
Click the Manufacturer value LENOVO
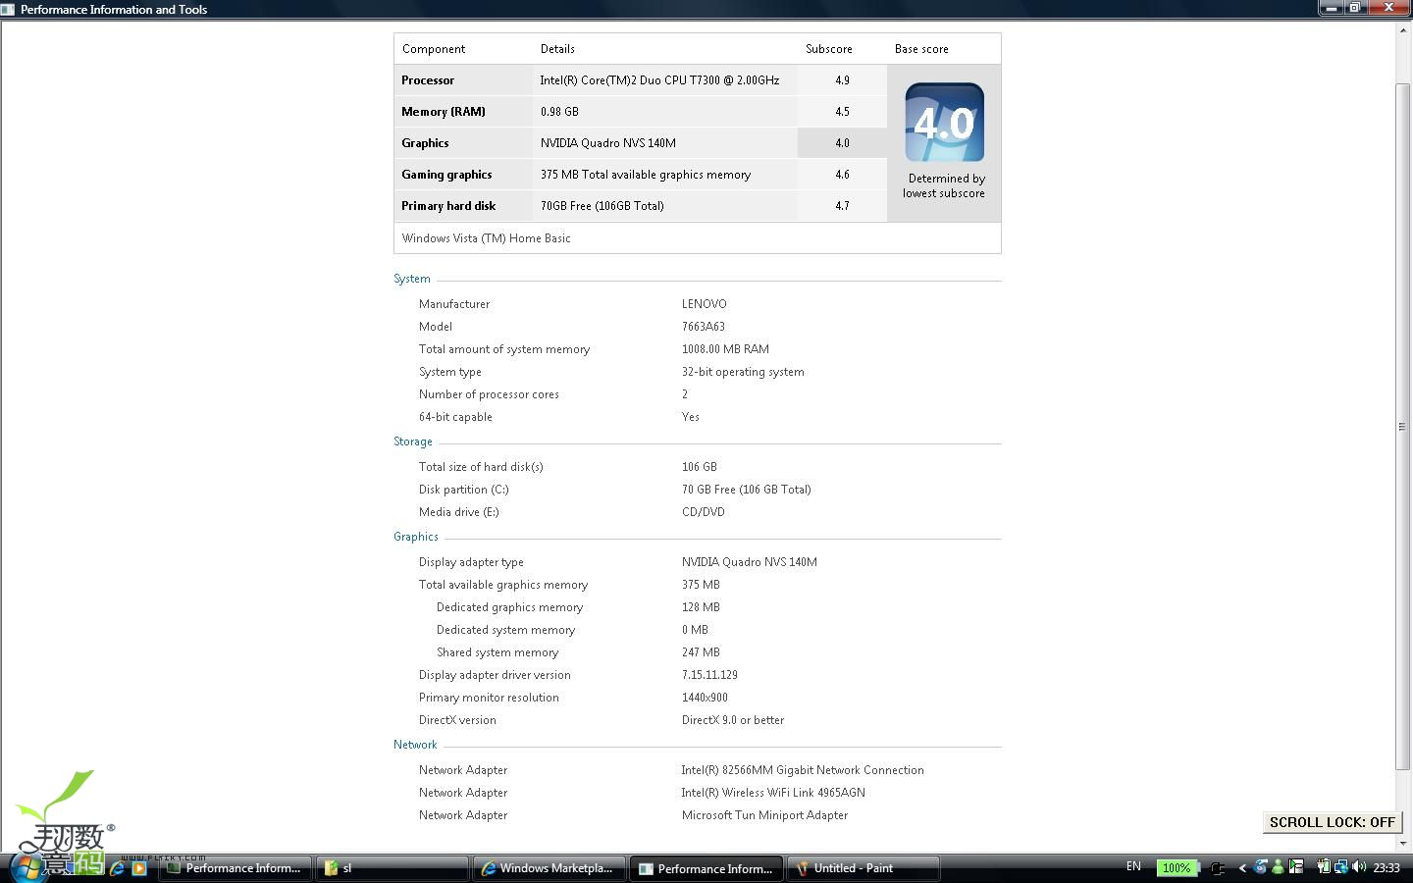(x=705, y=304)
